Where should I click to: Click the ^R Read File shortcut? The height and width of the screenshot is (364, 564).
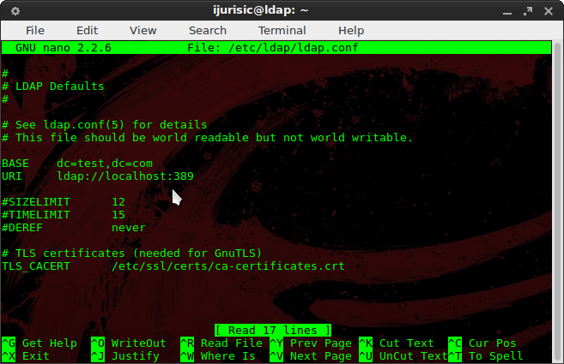tap(221, 343)
